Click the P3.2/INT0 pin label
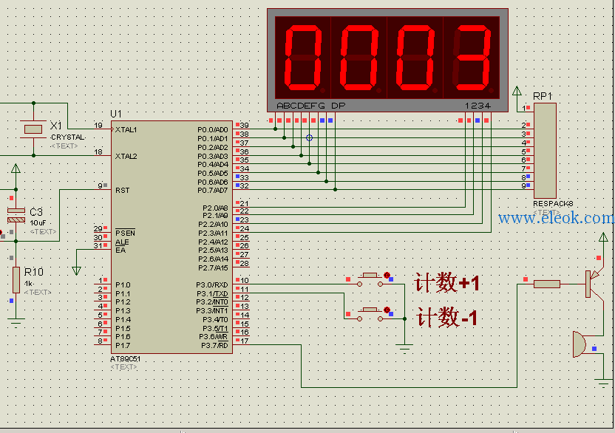The width and height of the screenshot is (615, 433). (212, 302)
